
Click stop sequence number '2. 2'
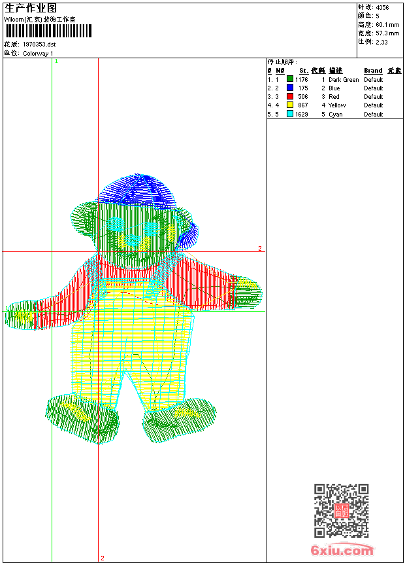tap(273, 88)
